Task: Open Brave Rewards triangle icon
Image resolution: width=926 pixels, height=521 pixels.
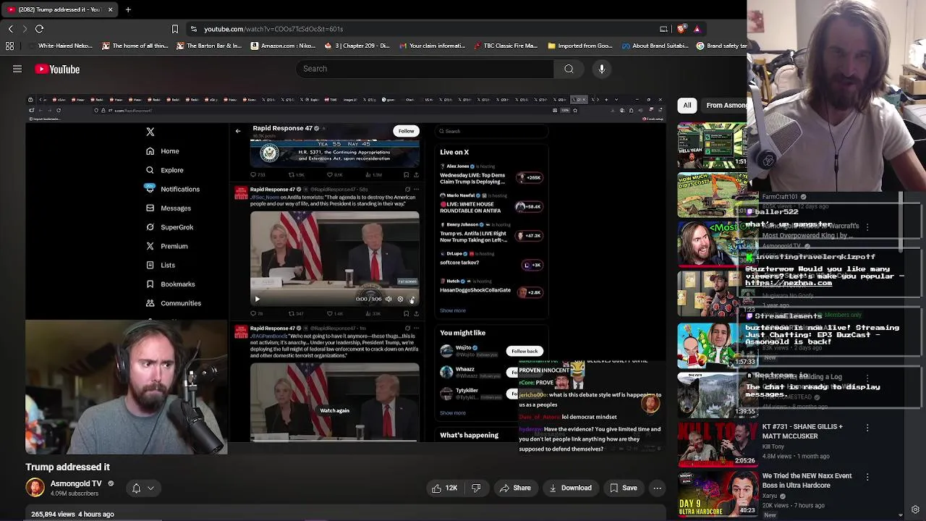Action: 697,29
